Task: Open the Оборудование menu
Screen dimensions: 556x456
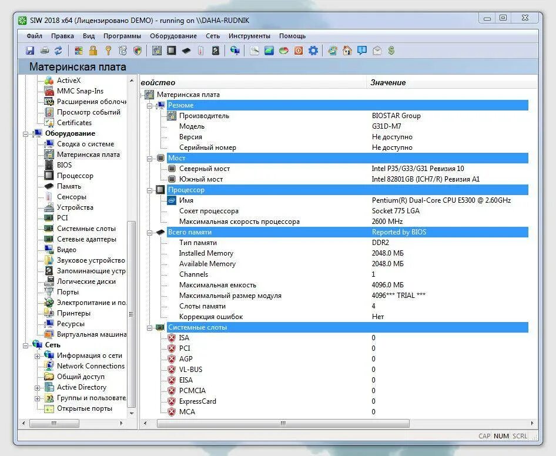Action: [x=173, y=36]
